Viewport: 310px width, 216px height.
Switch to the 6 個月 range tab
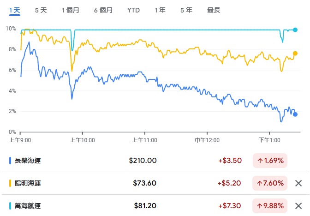pyautogui.click(x=103, y=10)
